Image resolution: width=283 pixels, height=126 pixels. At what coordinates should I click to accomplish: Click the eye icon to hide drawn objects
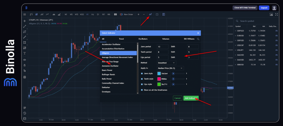coord(25,60)
